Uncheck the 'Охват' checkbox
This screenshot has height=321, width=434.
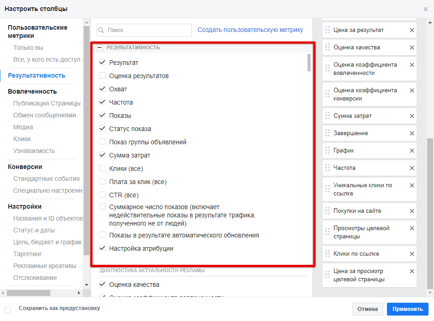click(x=102, y=89)
